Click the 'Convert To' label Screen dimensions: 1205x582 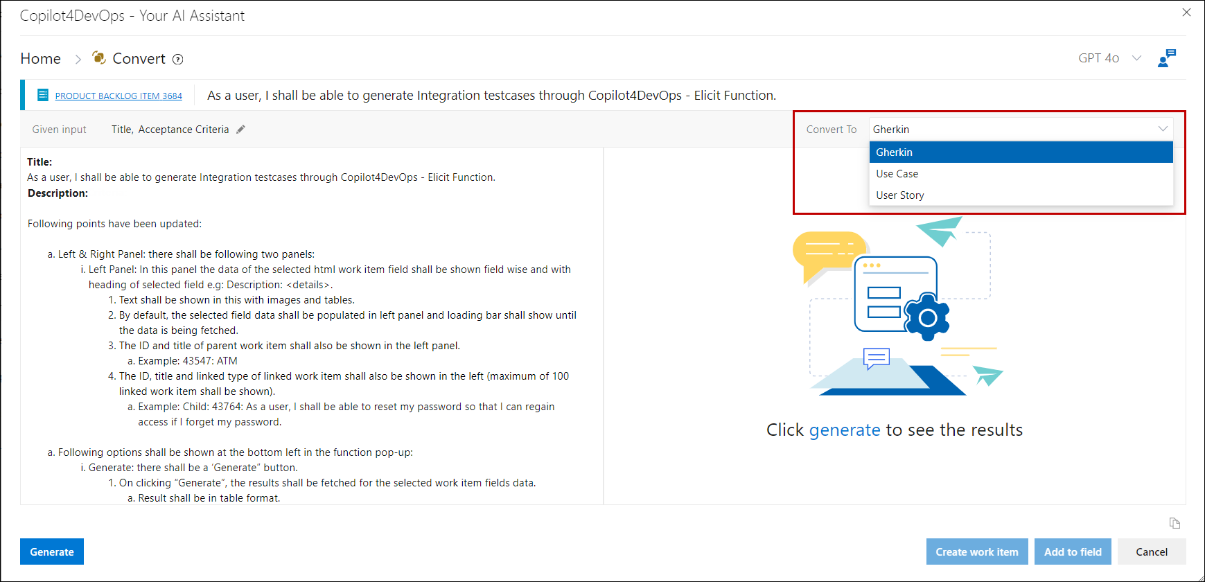(x=832, y=130)
